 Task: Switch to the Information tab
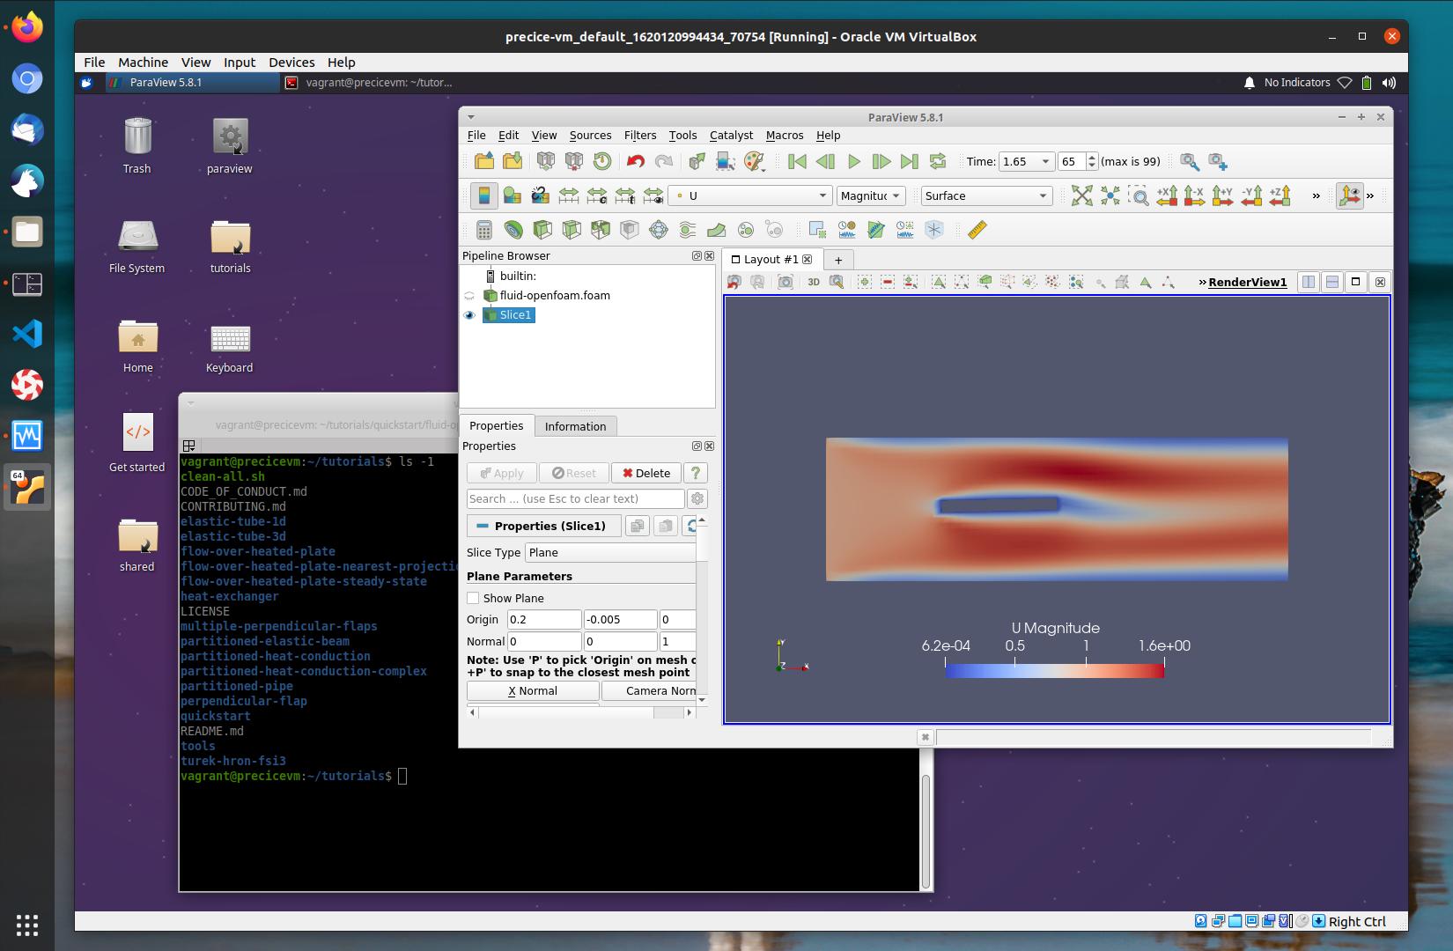[575, 426]
